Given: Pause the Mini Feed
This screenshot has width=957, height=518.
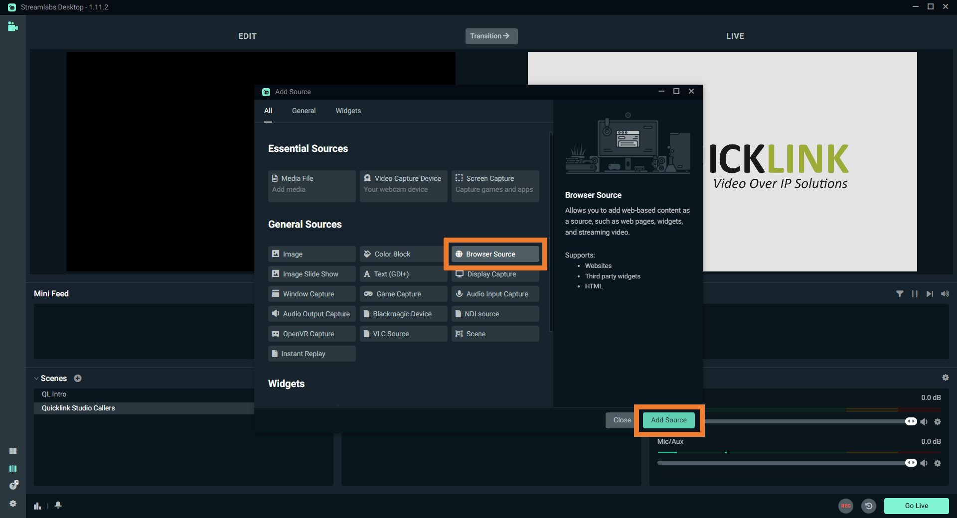Looking at the screenshot, I should tap(915, 294).
